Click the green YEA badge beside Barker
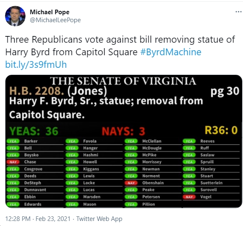Screen dimensions: 243x226 (13, 141)
